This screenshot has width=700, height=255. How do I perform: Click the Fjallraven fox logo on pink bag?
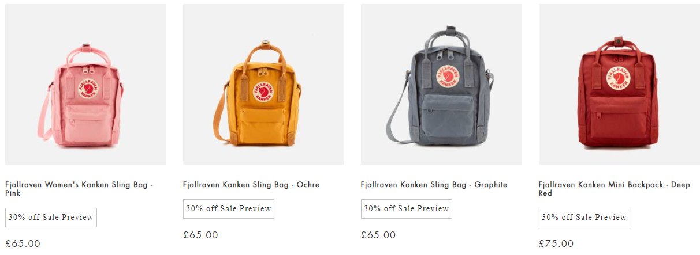(x=88, y=88)
